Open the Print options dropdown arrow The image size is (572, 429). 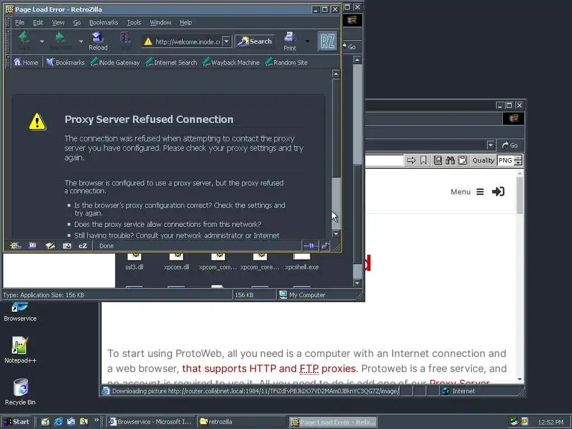[x=308, y=41]
